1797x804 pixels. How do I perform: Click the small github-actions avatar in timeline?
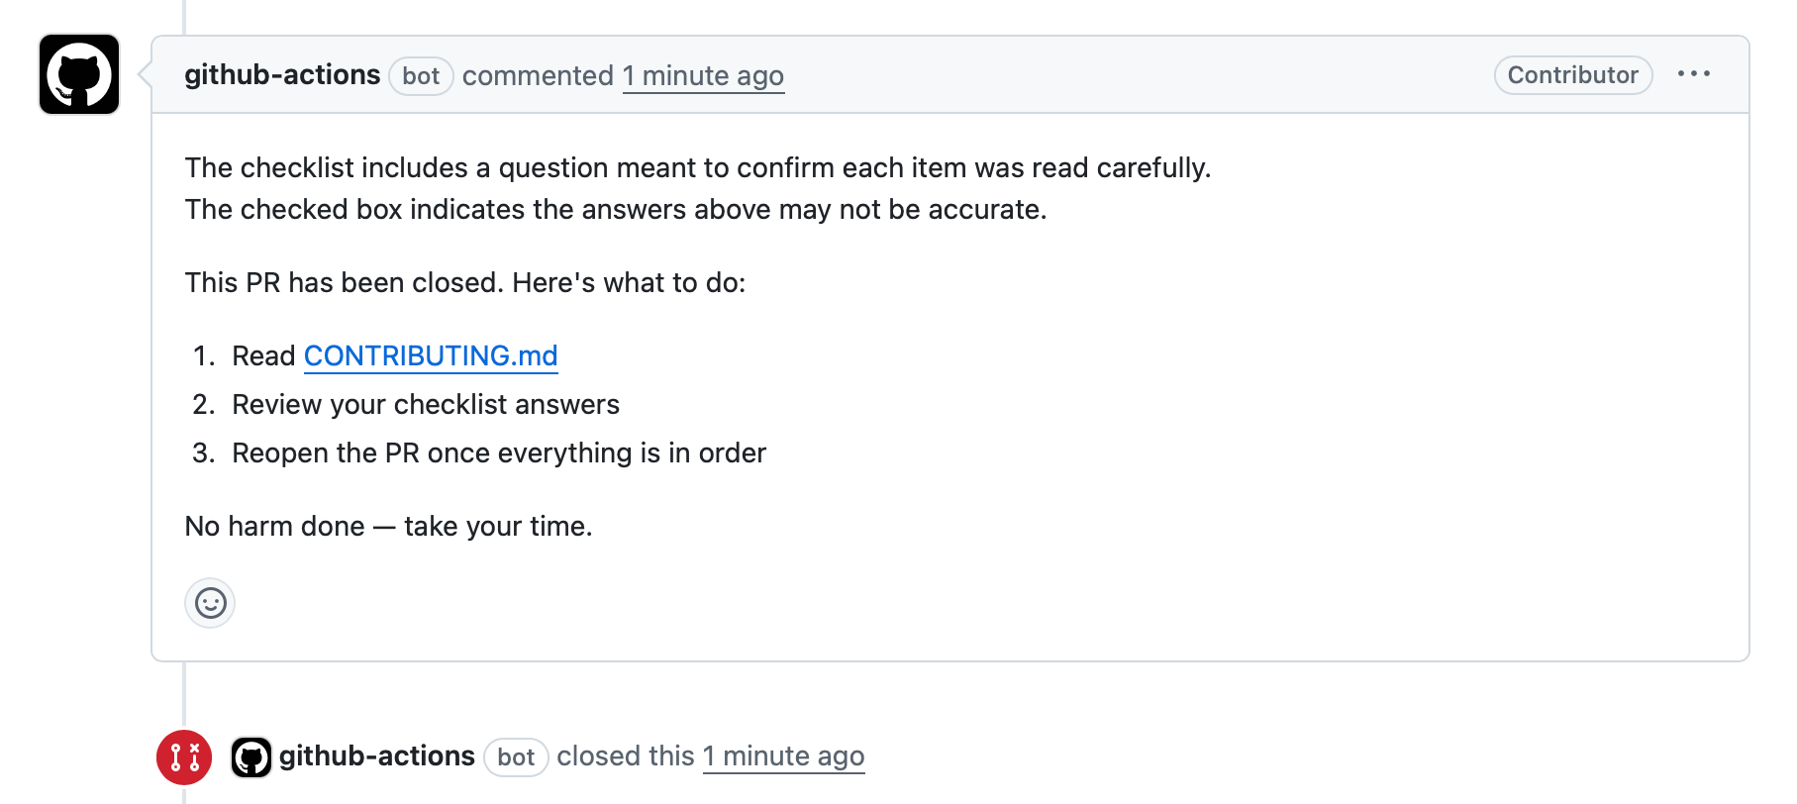click(x=251, y=755)
